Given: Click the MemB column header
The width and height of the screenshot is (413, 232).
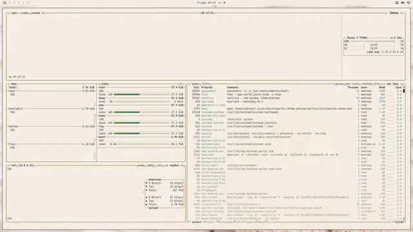Looking at the screenshot, I should [382, 88].
